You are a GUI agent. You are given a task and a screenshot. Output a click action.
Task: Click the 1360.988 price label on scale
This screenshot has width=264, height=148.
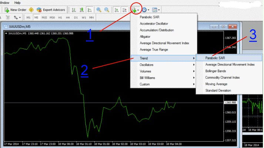coord(230,103)
